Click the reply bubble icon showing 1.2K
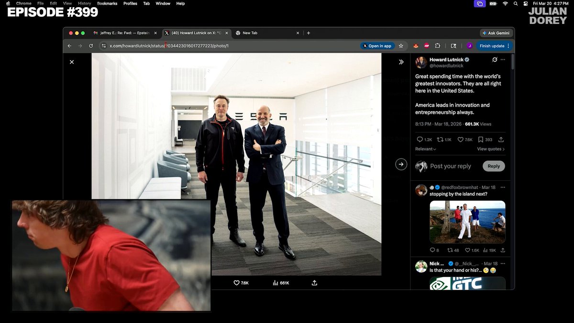The width and height of the screenshot is (574, 323). coord(419,140)
